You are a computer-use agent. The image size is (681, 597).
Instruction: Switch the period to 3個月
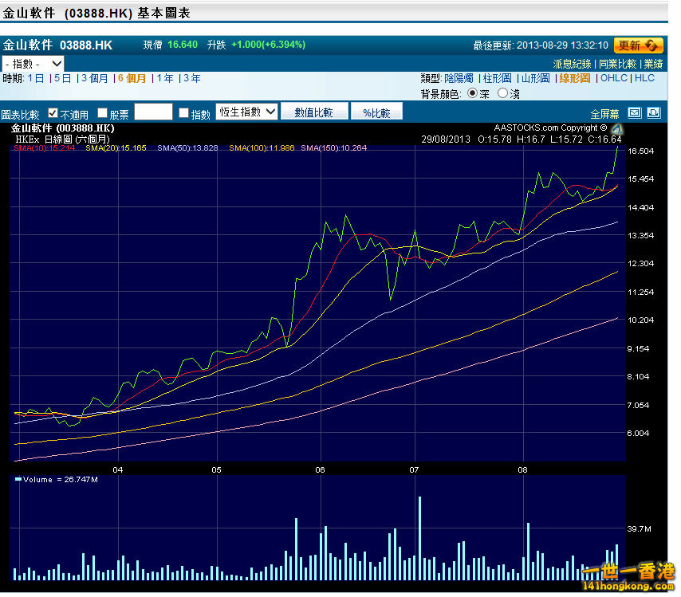[95, 78]
